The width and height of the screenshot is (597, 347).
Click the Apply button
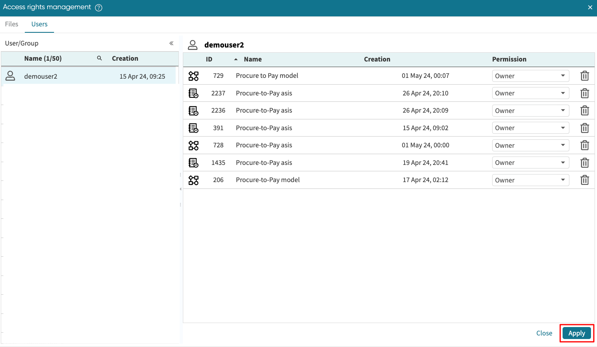click(x=576, y=333)
